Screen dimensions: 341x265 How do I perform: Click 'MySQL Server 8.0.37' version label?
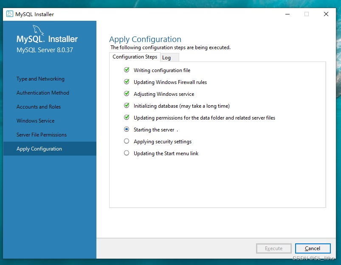(45, 50)
